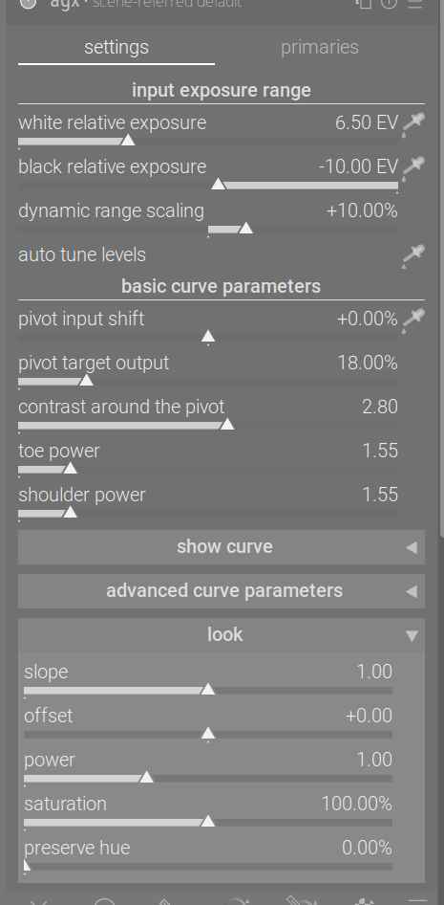Toggle the agx module on/off power button
This screenshot has height=905, width=444.
coord(28,4)
